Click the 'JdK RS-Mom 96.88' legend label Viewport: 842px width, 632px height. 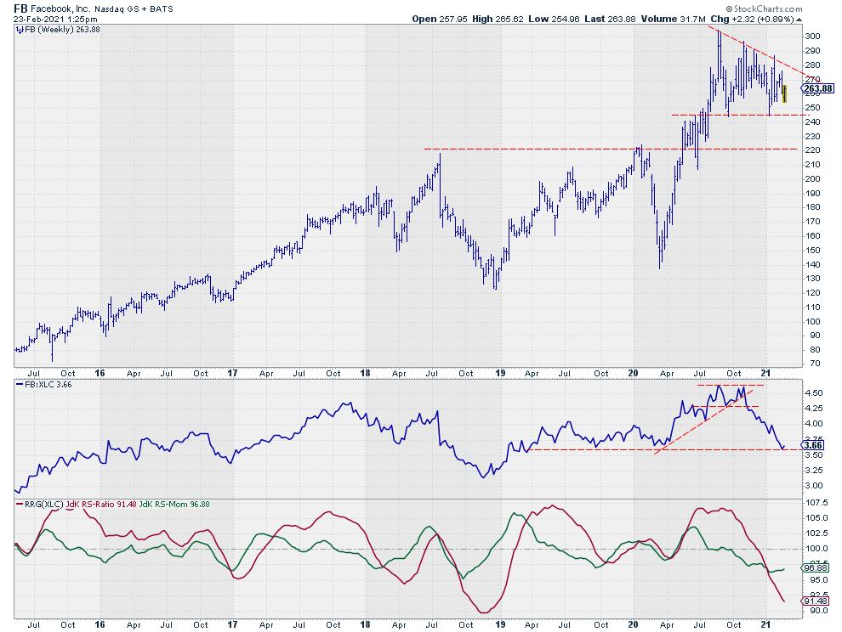[x=174, y=505]
